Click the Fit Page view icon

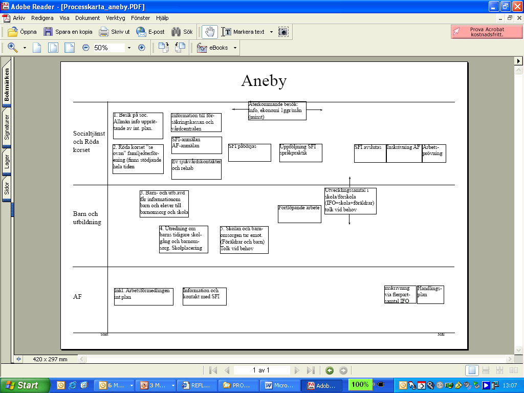(x=53, y=48)
